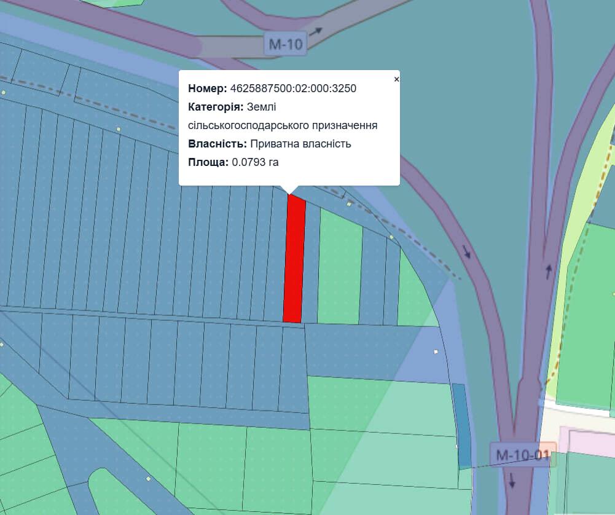Close the parcel info popup
Viewport: 615px width, 515px height.
tap(396, 79)
